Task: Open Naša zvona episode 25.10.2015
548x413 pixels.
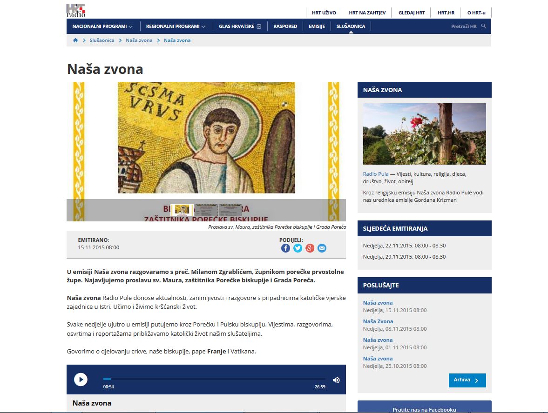Action: (x=378, y=359)
